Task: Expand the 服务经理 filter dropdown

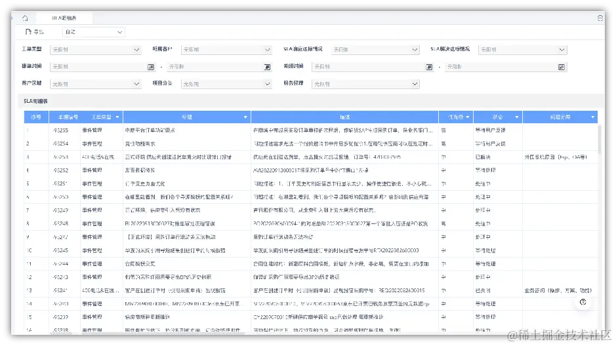Action: pos(366,84)
